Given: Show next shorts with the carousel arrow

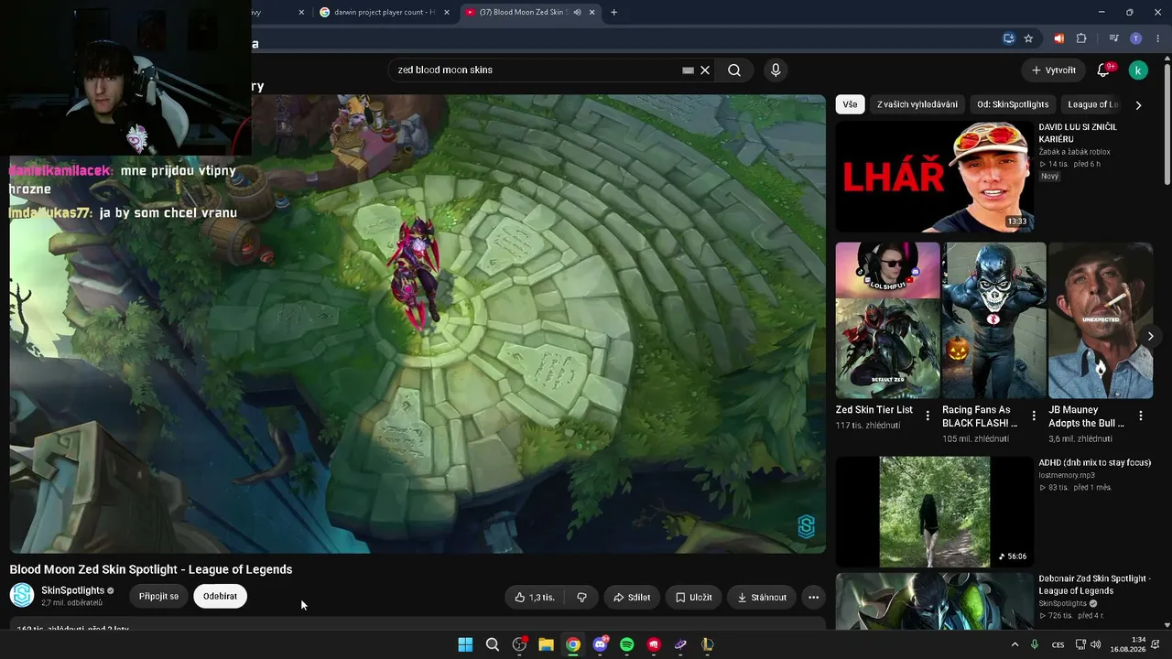Looking at the screenshot, I should [1151, 336].
